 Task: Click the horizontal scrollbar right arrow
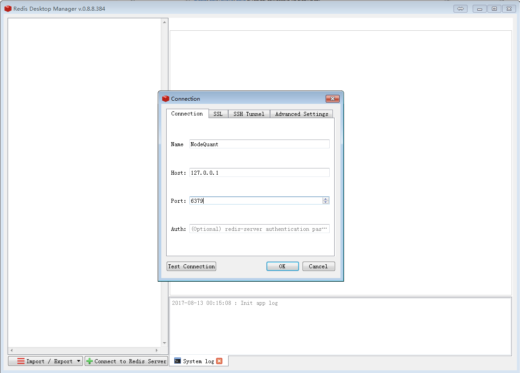tap(157, 350)
